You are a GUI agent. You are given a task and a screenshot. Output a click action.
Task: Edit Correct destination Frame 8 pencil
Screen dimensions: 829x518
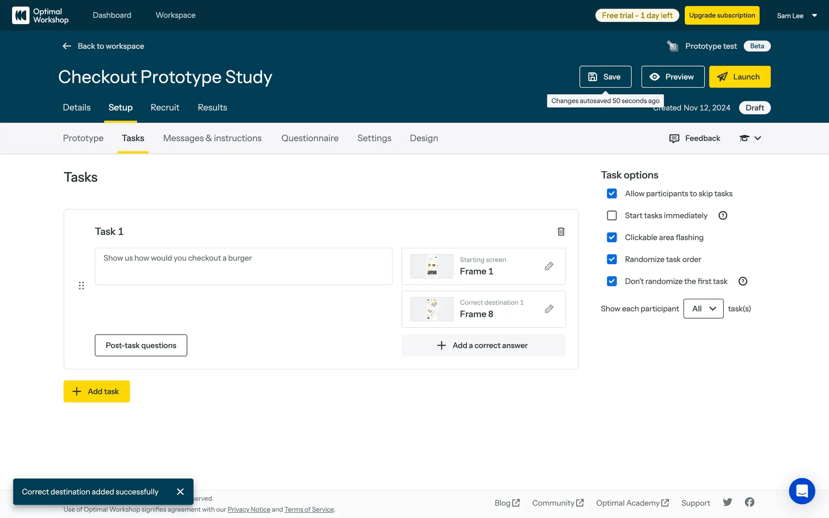549,309
